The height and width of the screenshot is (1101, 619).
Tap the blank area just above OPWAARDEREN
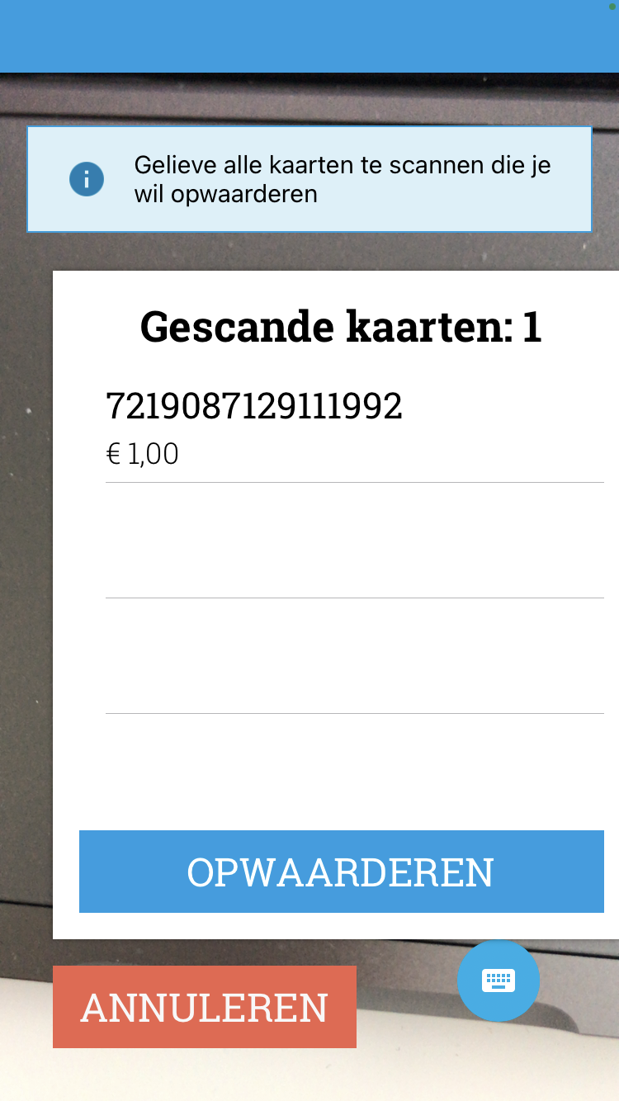point(342,772)
